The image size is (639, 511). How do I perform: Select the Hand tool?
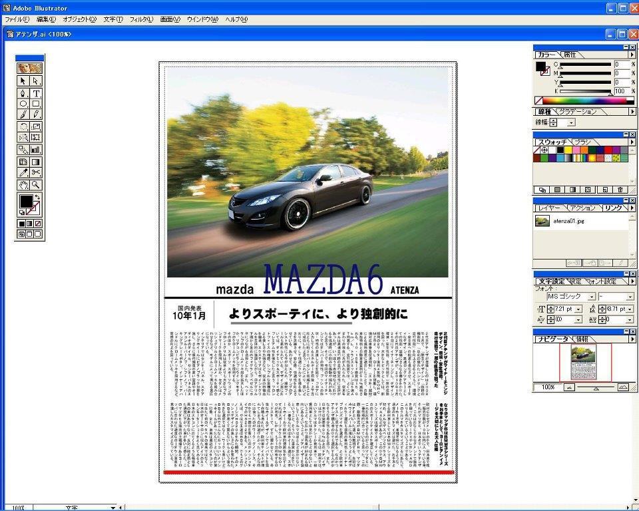tap(23, 185)
